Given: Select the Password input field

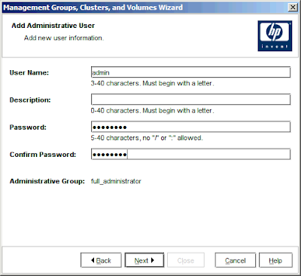Looking at the screenshot, I should [x=190, y=127].
